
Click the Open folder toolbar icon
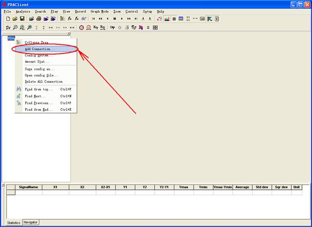point(15,19)
